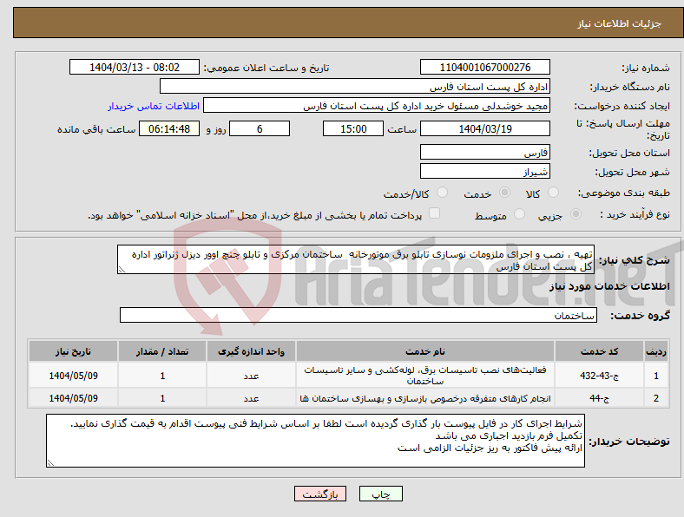Click the deadline date field 1404/03/19

coord(484,128)
